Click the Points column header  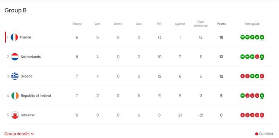[x=221, y=24]
